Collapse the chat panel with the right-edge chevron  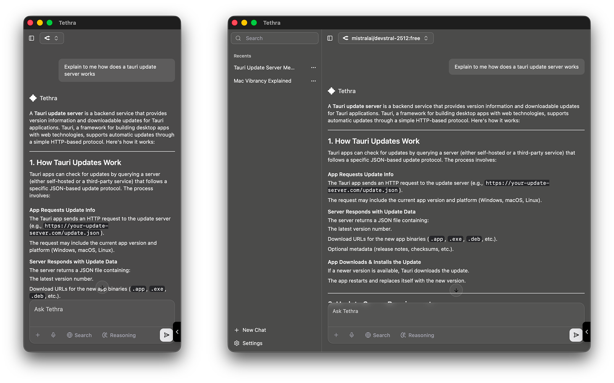tap(586, 331)
